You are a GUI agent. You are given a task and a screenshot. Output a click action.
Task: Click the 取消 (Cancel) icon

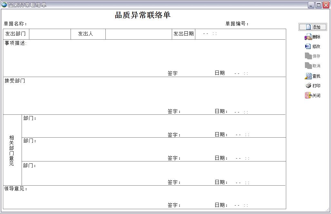click(312, 66)
